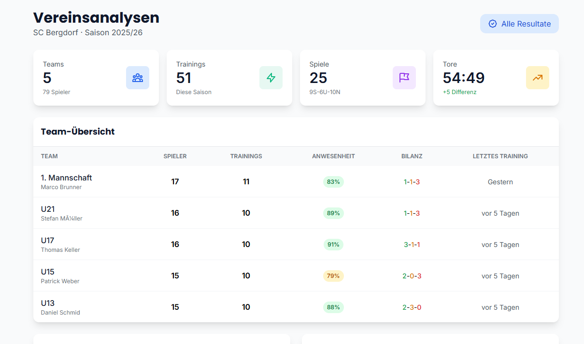Click the flag icon on the Spiele card
This screenshot has height=344, width=584.
(x=404, y=78)
